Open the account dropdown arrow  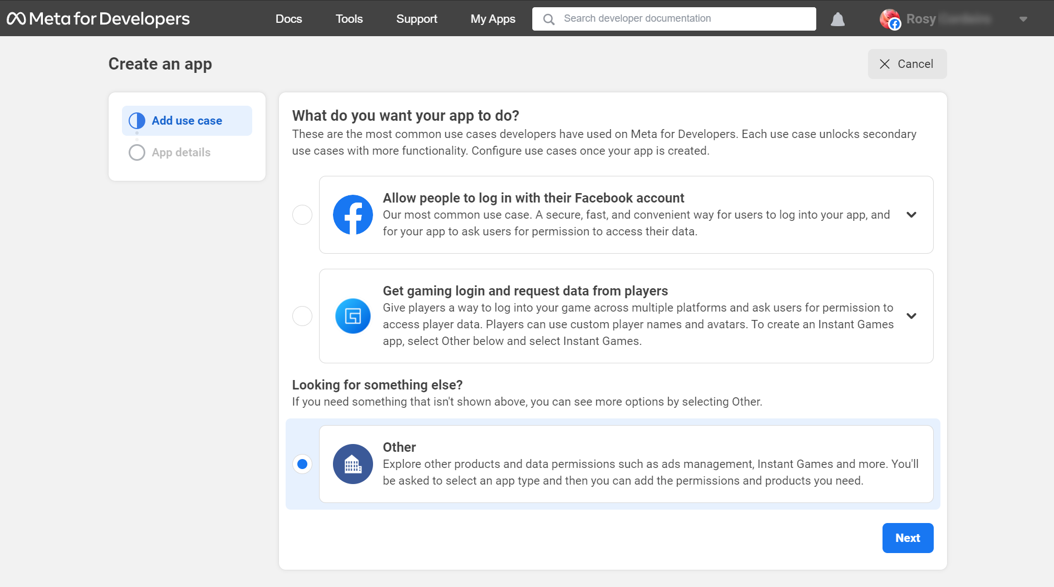pos(1023,18)
